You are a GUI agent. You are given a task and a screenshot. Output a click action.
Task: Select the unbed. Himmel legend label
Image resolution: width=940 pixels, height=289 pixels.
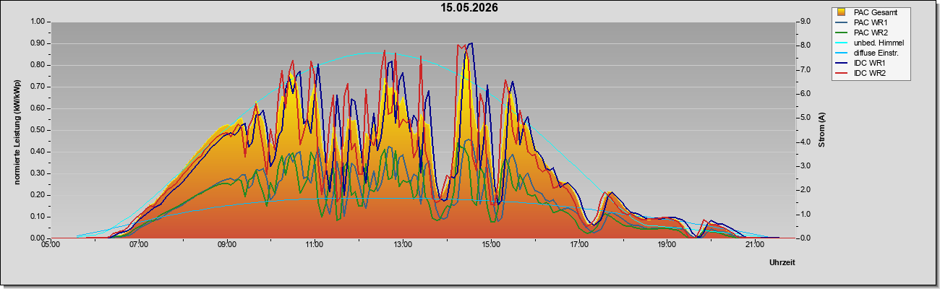click(879, 43)
